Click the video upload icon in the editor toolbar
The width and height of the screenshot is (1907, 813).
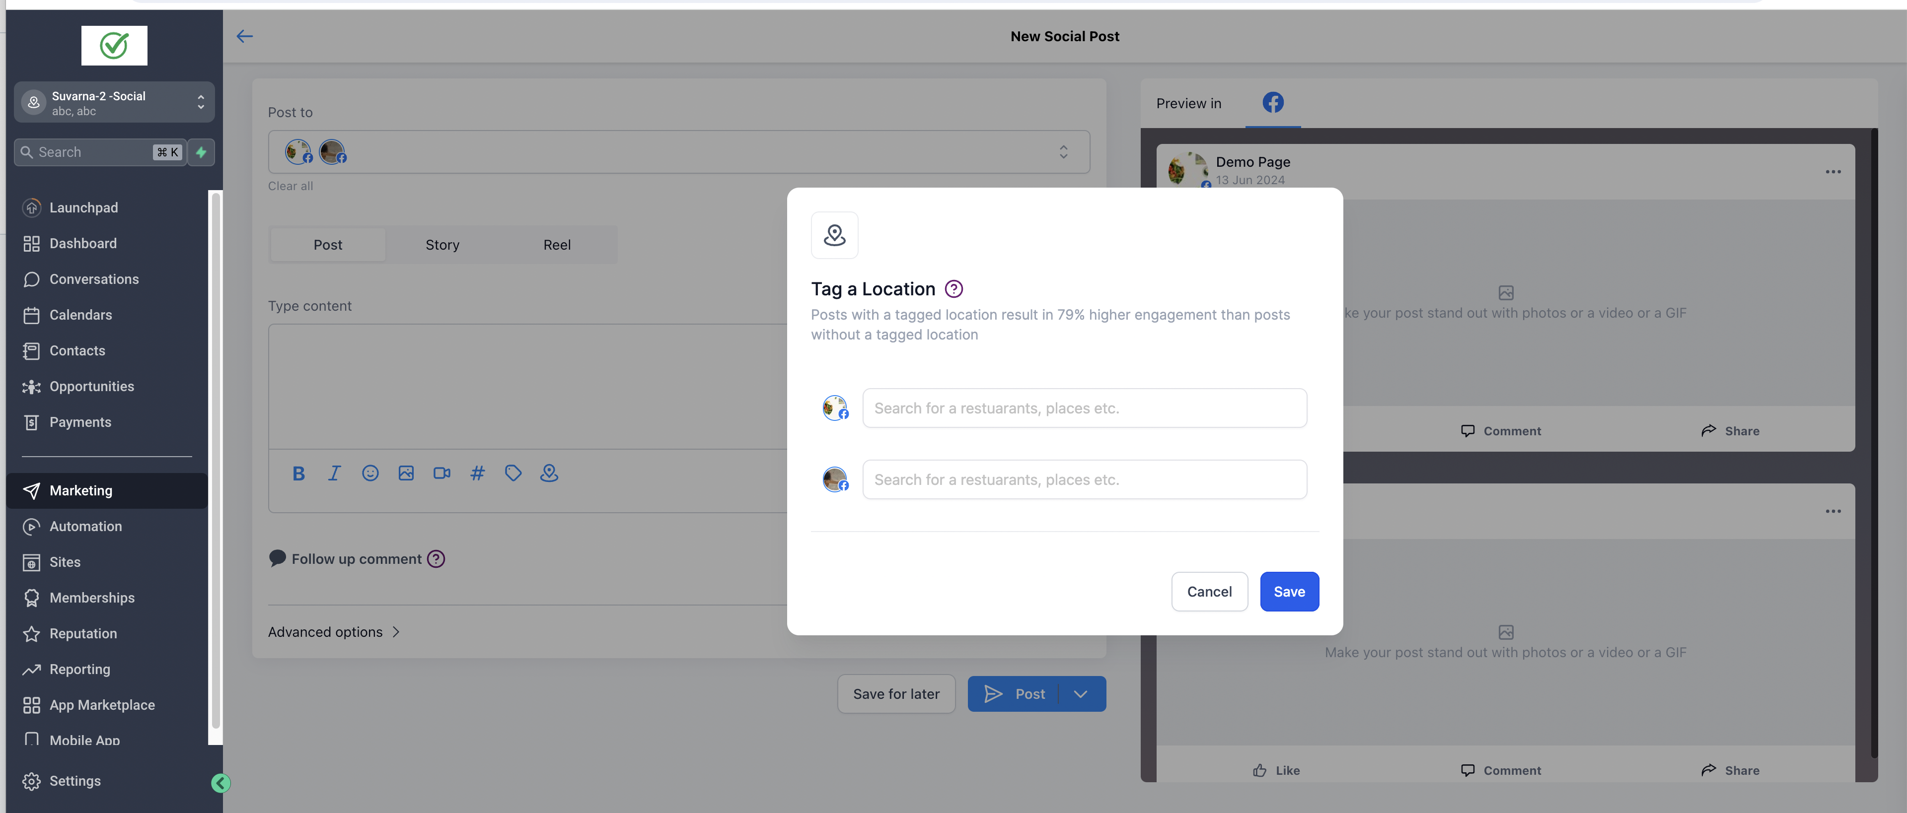442,474
